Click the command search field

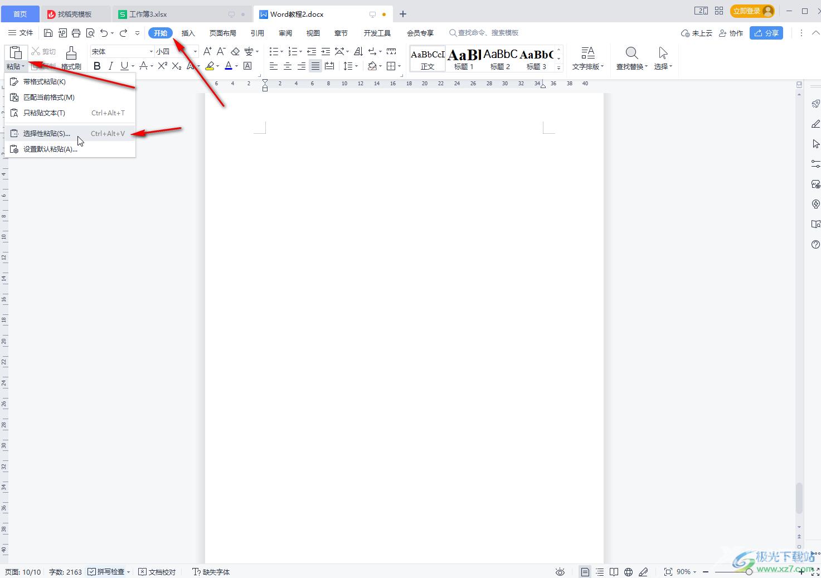click(484, 33)
